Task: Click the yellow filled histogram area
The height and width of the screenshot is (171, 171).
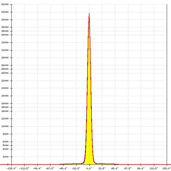Action: tap(89, 109)
